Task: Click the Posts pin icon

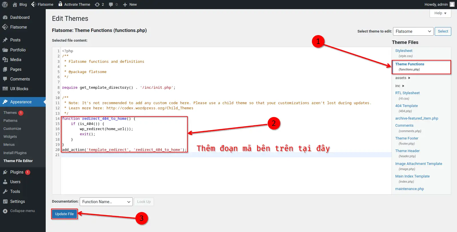Action: tap(5, 40)
